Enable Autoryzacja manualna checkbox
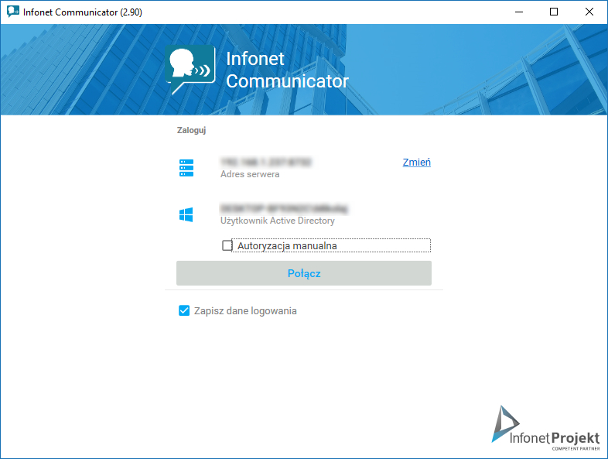 [x=227, y=245]
